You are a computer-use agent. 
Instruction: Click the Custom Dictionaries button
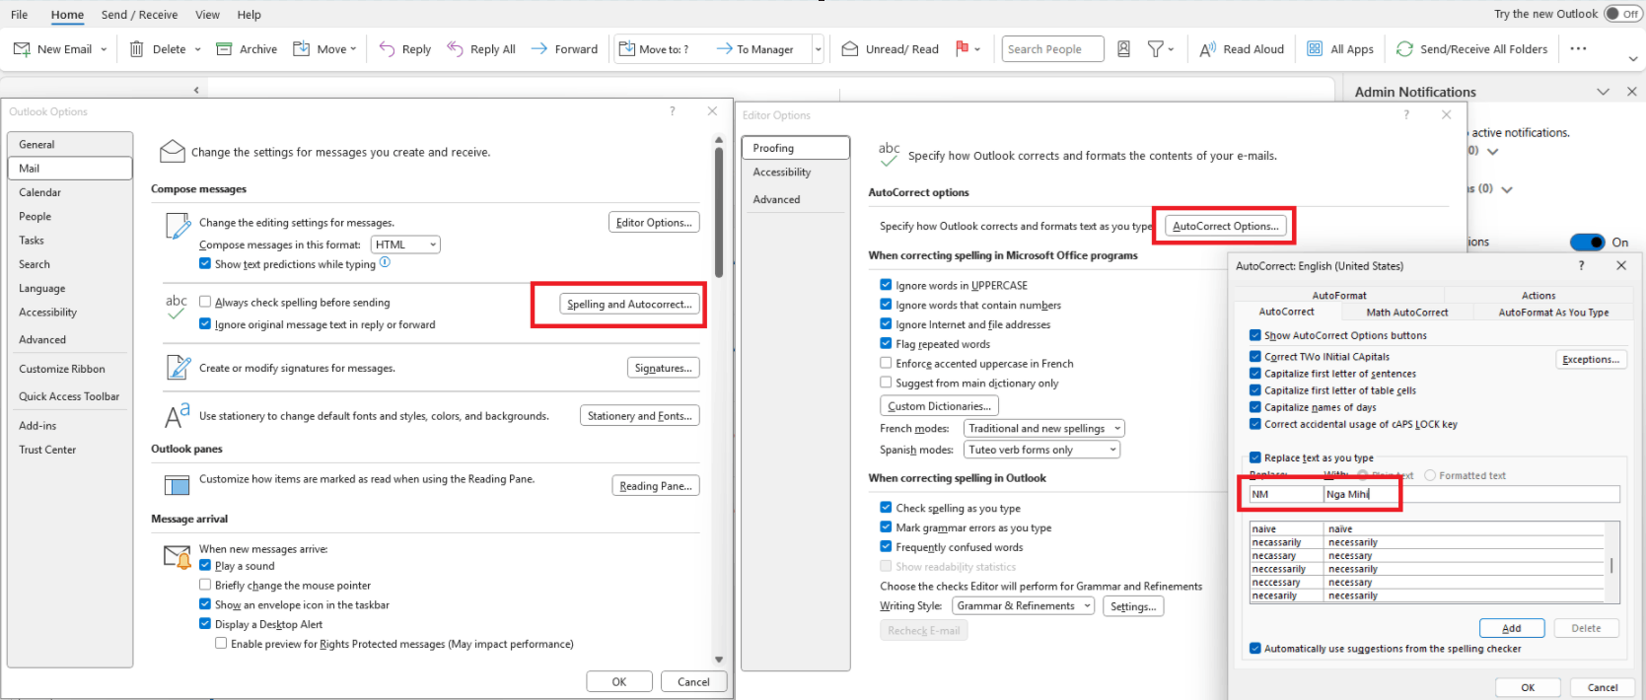939,405
